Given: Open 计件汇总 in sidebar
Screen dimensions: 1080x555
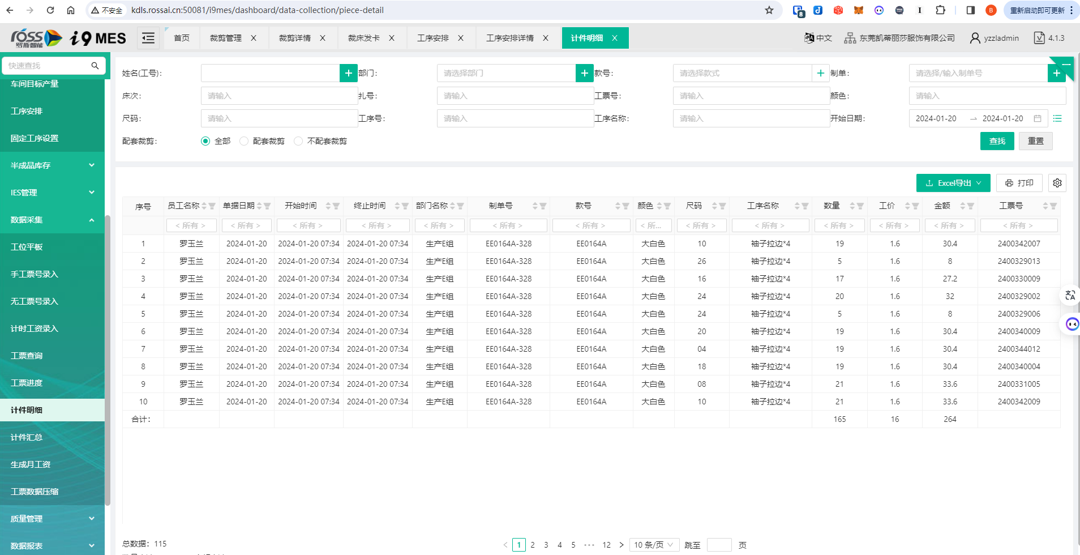Looking at the screenshot, I should pyautogui.click(x=52, y=437).
